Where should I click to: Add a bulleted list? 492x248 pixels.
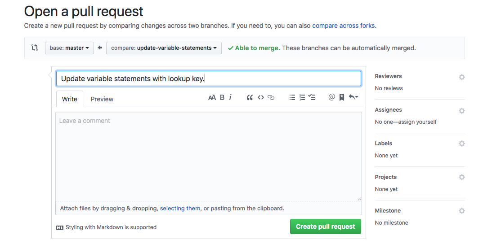[292, 97]
